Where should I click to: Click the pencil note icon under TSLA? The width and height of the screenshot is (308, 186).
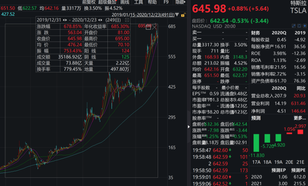pos(294,26)
